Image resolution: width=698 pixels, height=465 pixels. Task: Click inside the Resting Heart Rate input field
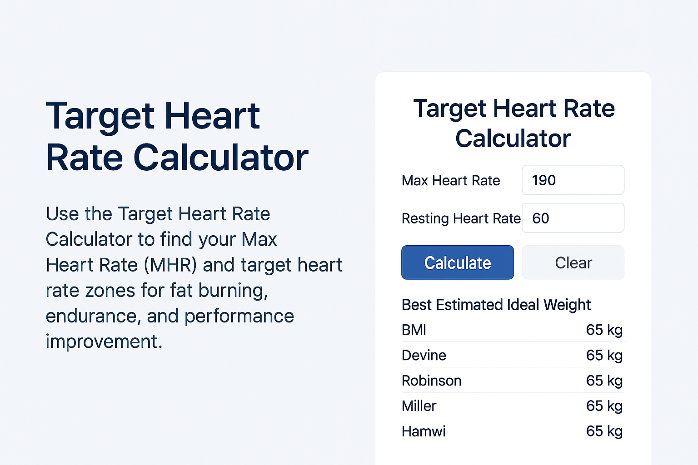coord(573,218)
